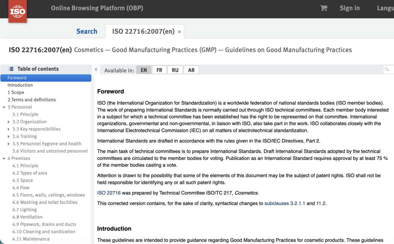Click the ISO logo
Screen dimensions: 394x244
pyautogui.click(x=17, y=11)
